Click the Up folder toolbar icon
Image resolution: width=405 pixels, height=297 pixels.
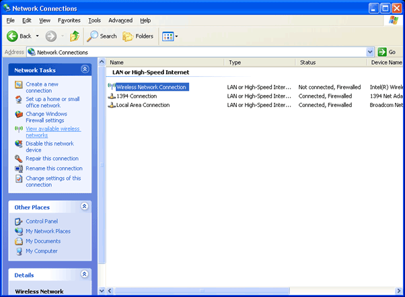point(74,36)
